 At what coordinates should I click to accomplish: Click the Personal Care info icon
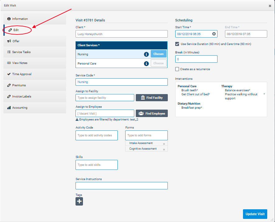click(x=146, y=64)
